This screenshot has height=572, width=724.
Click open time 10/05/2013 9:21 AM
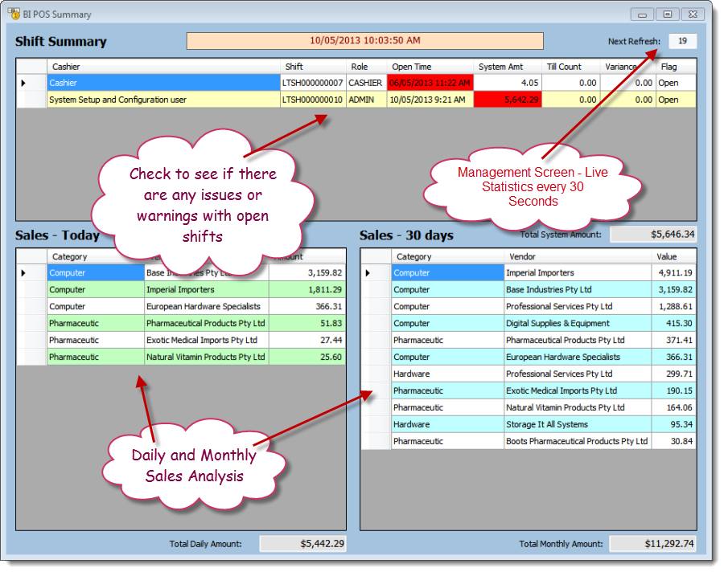pyautogui.click(x=430, y=100)
